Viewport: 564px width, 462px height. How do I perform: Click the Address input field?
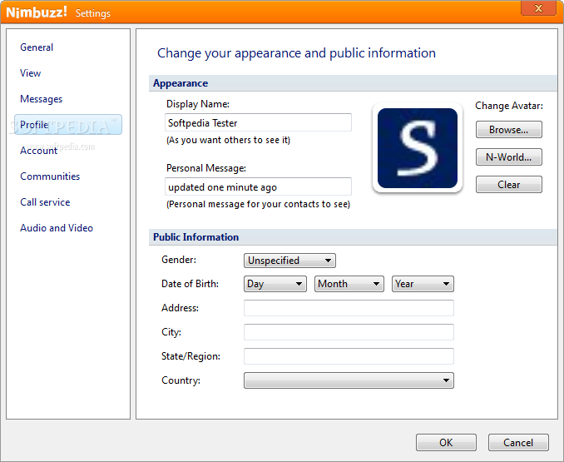tap(349, 308)
